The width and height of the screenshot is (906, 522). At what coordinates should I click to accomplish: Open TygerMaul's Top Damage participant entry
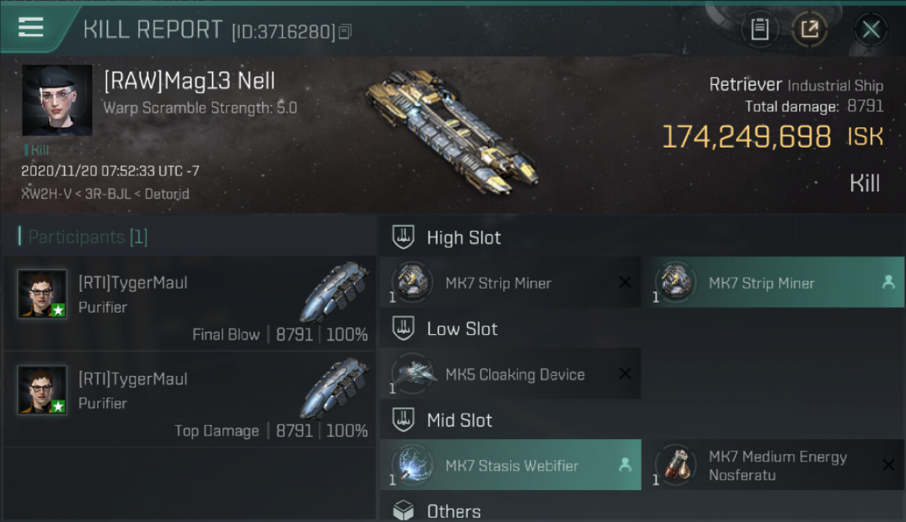[x=190, y=400]
